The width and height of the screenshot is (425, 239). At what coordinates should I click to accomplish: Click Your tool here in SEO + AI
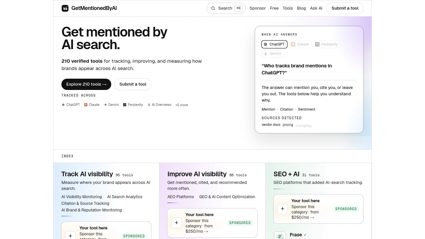pyautogui.click(x=305, y=201)
